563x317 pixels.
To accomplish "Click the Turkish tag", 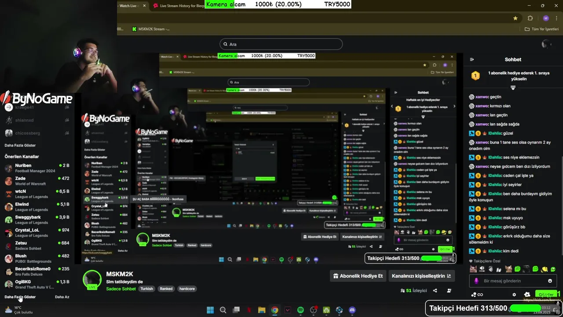I will (x=146, y=289).
